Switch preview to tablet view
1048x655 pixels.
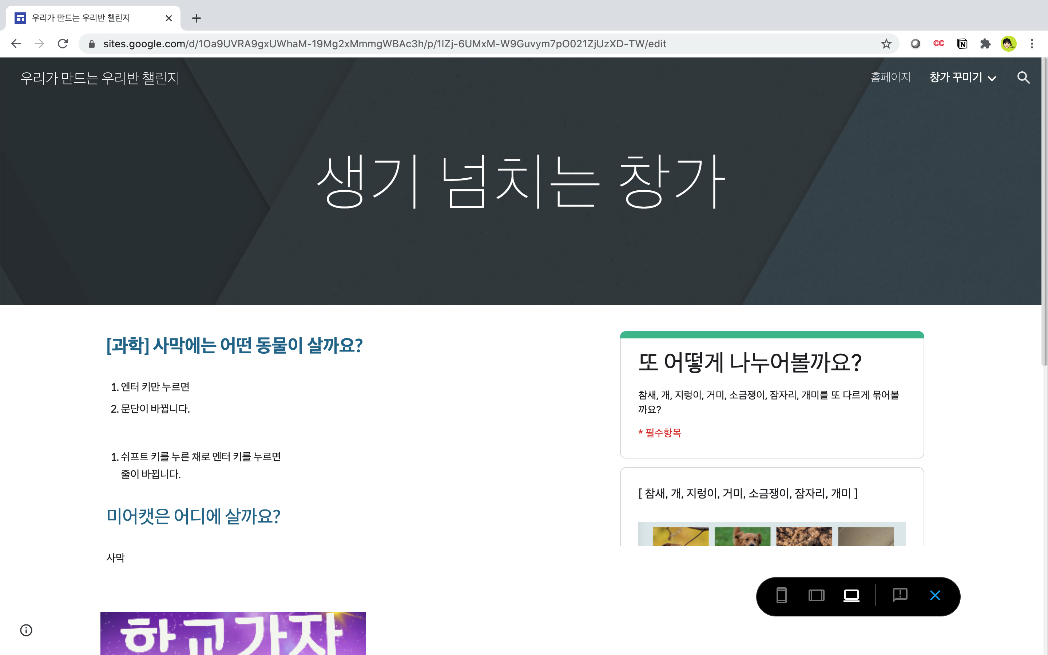coord(816,595)
